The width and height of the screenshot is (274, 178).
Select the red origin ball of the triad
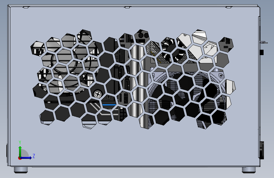[20, 158]
